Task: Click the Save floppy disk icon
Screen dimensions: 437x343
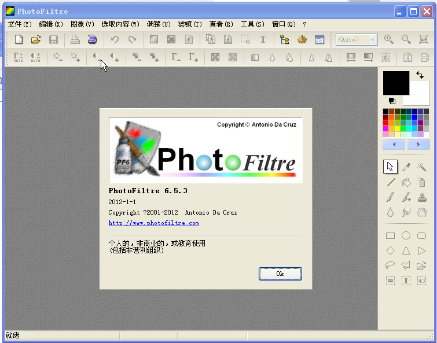Action: click(53, 39)
